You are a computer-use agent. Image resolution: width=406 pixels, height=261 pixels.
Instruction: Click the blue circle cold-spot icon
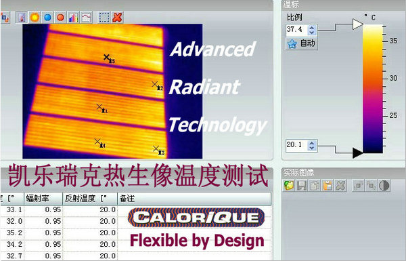(x=47, y=18)
